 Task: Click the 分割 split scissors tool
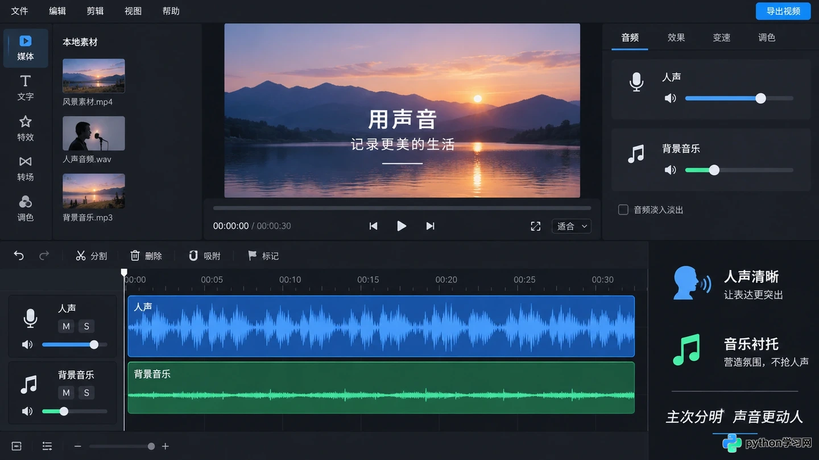91,256
